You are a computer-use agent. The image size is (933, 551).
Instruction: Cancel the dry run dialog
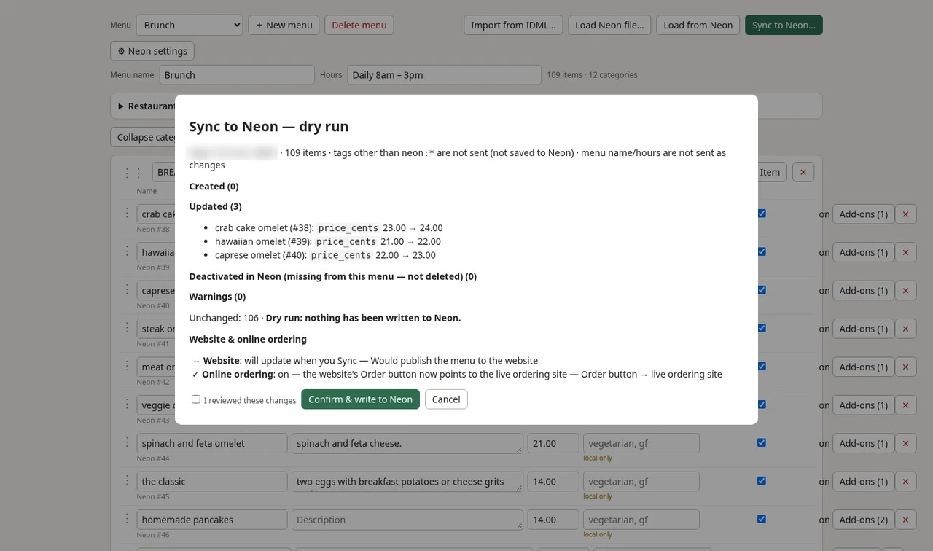point(446,399)
